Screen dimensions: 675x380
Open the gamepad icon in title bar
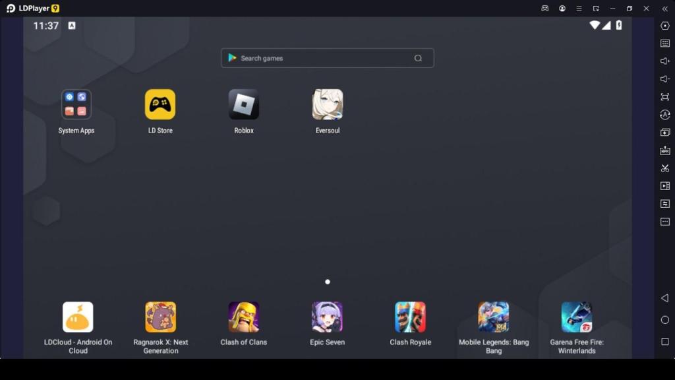pos(545,9)
